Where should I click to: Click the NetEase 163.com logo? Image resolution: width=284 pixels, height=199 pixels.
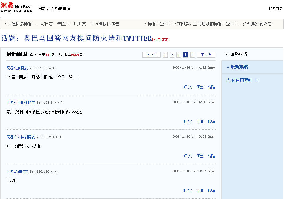point(17,7)
